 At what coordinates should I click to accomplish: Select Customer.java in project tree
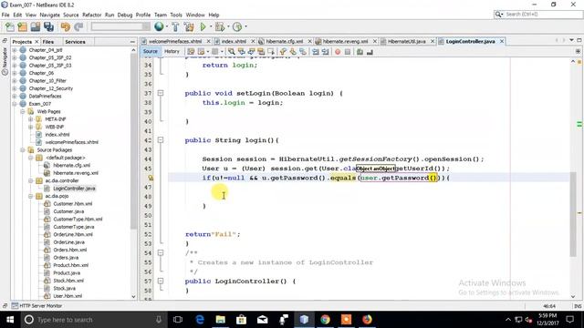point(68,211)
